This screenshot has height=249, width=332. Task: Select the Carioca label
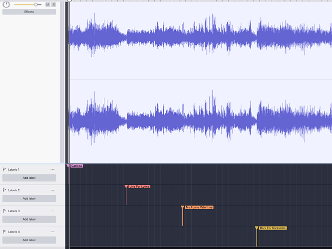click(77, 166)
